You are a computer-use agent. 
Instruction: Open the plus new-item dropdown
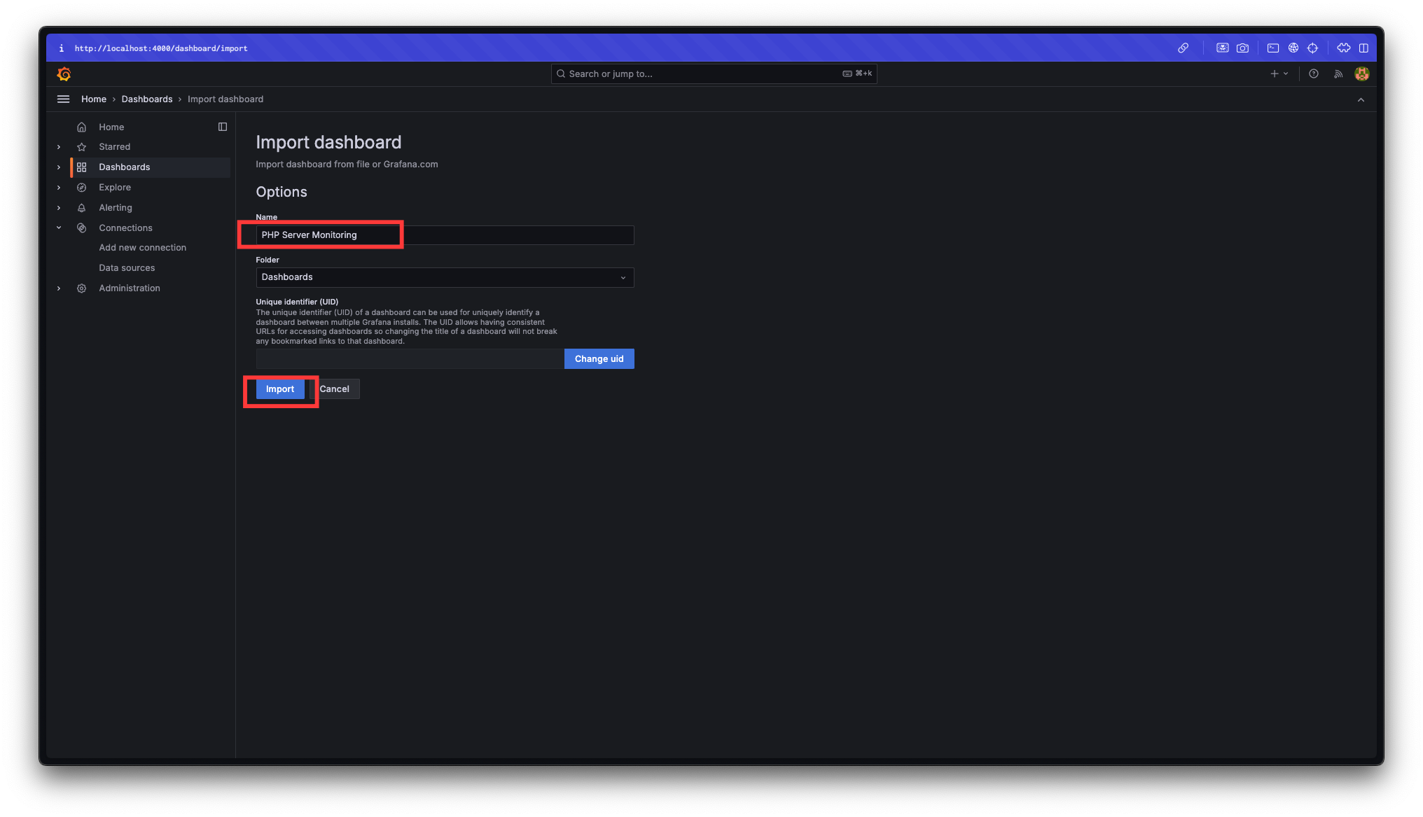coord(1279,74)
